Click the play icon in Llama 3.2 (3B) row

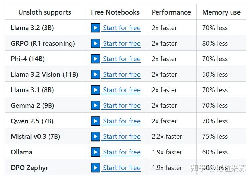[x=96, y=28]
